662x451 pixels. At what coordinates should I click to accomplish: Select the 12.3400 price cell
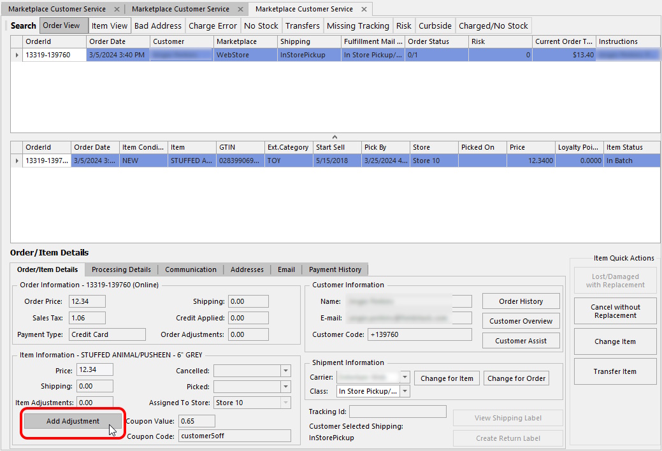(531, 161)
